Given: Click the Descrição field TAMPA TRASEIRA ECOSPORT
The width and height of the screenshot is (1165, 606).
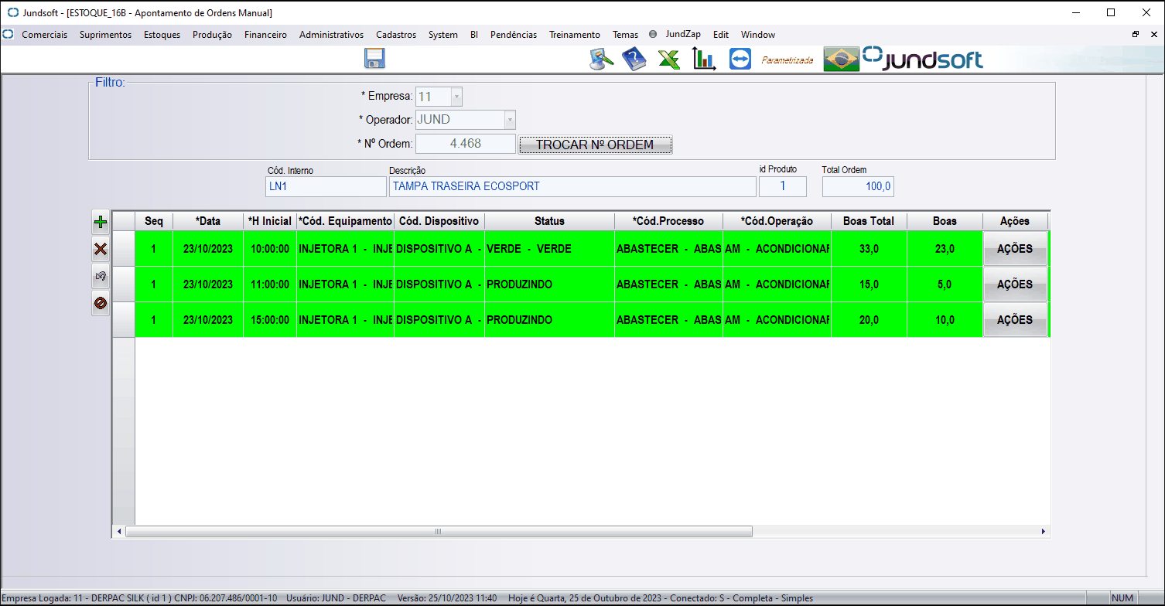Looking at the screenshot, I should pos(572,186).
